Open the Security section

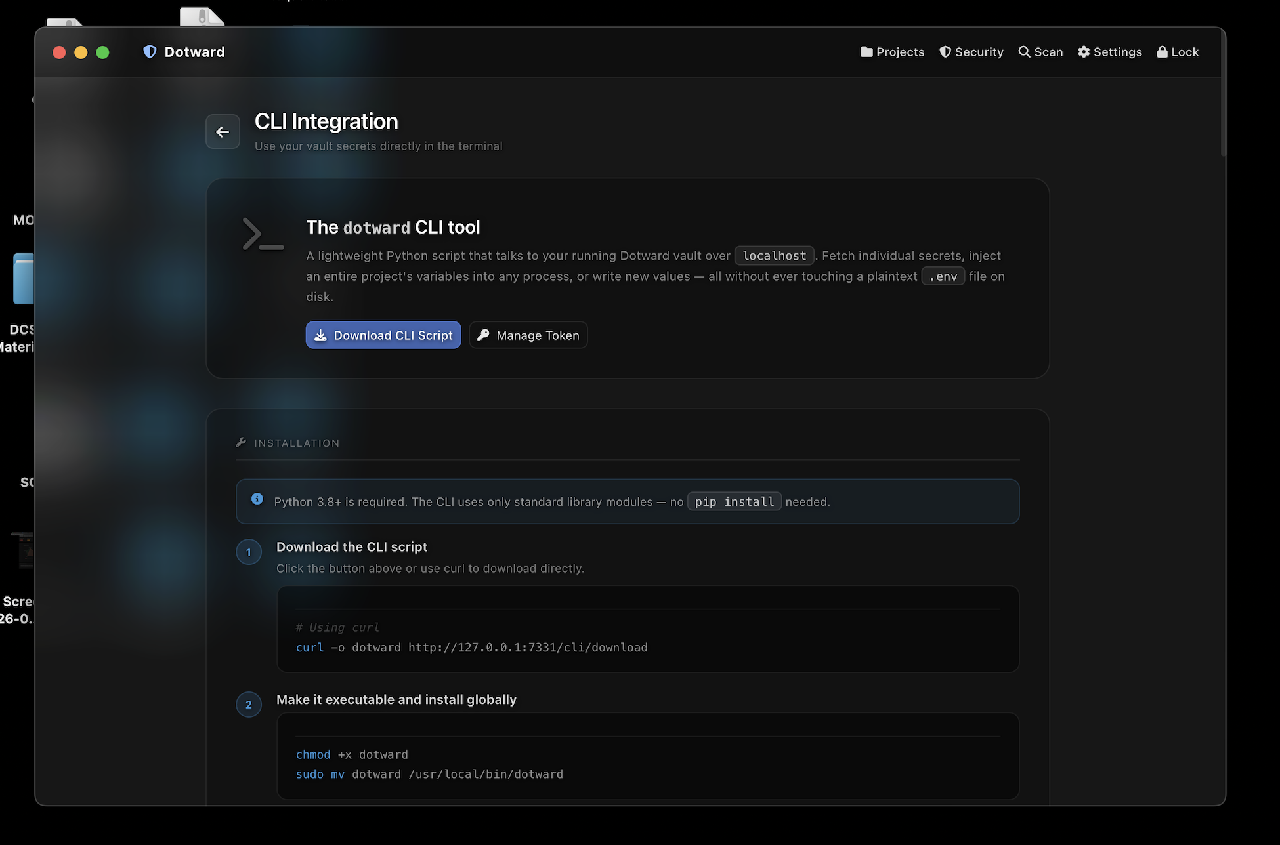971,52
